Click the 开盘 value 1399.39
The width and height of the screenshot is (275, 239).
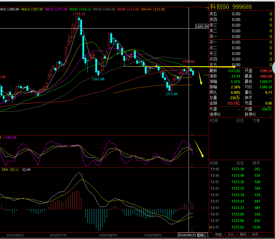(266, 71)
